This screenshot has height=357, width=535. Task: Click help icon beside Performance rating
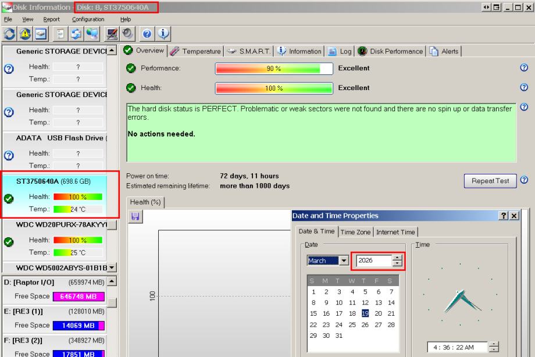(x=524, y=67)
